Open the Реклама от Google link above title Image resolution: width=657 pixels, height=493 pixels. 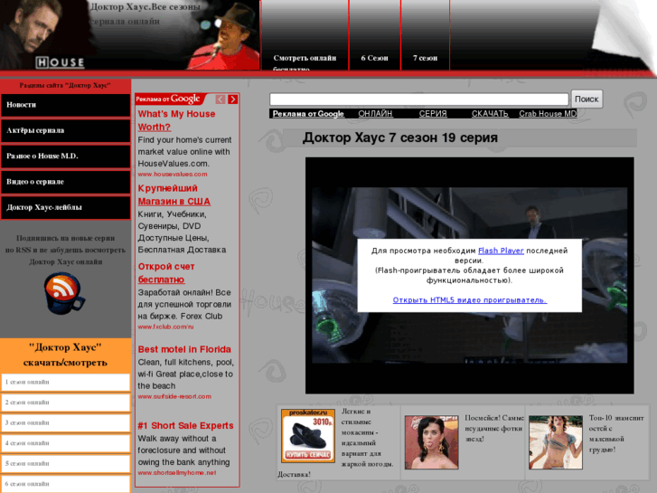(308, 114)
